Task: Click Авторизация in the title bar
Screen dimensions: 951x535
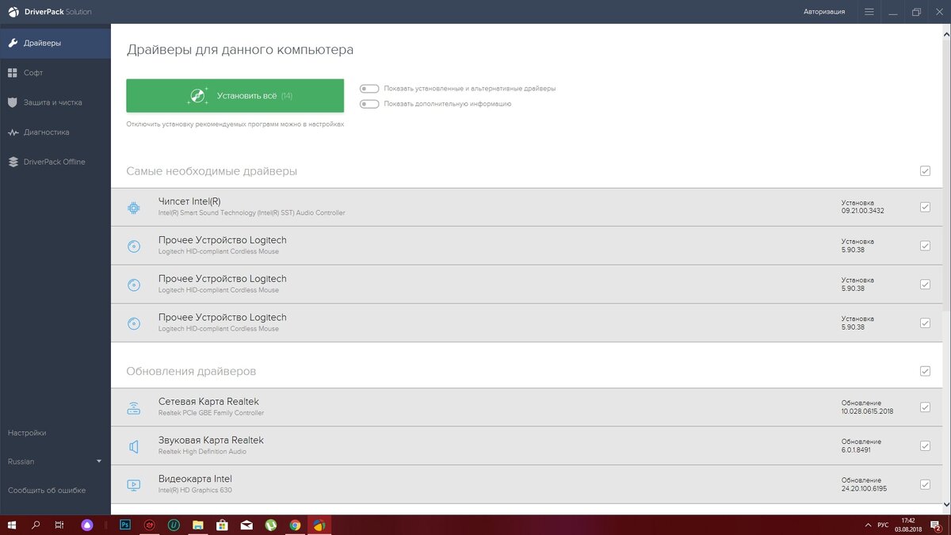Action: pos(824,12)
